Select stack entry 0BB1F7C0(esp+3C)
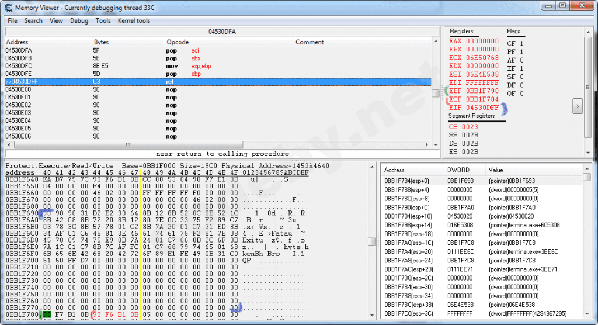This screenshot has height=325, width=598. [x=482, y=313]
